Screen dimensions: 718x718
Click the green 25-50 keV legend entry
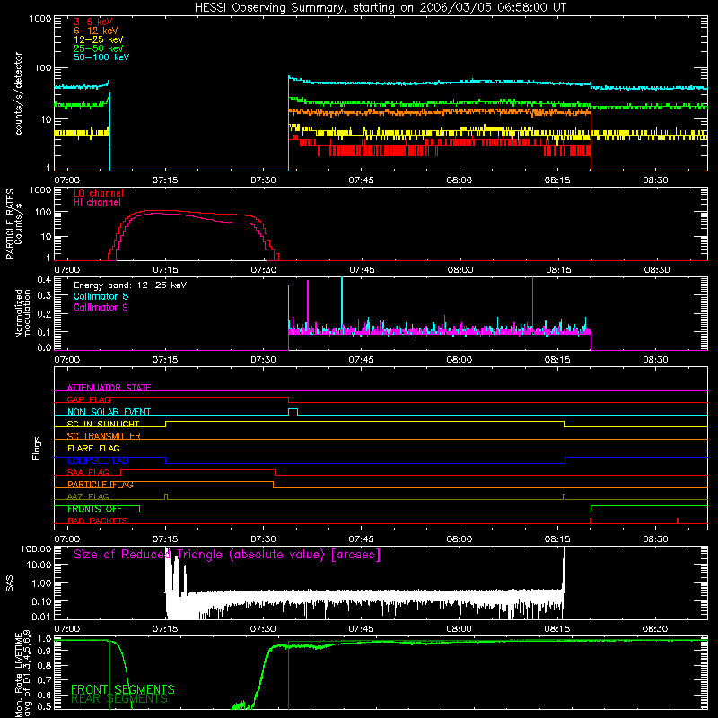pyautogui.click(x=99, y=48)
